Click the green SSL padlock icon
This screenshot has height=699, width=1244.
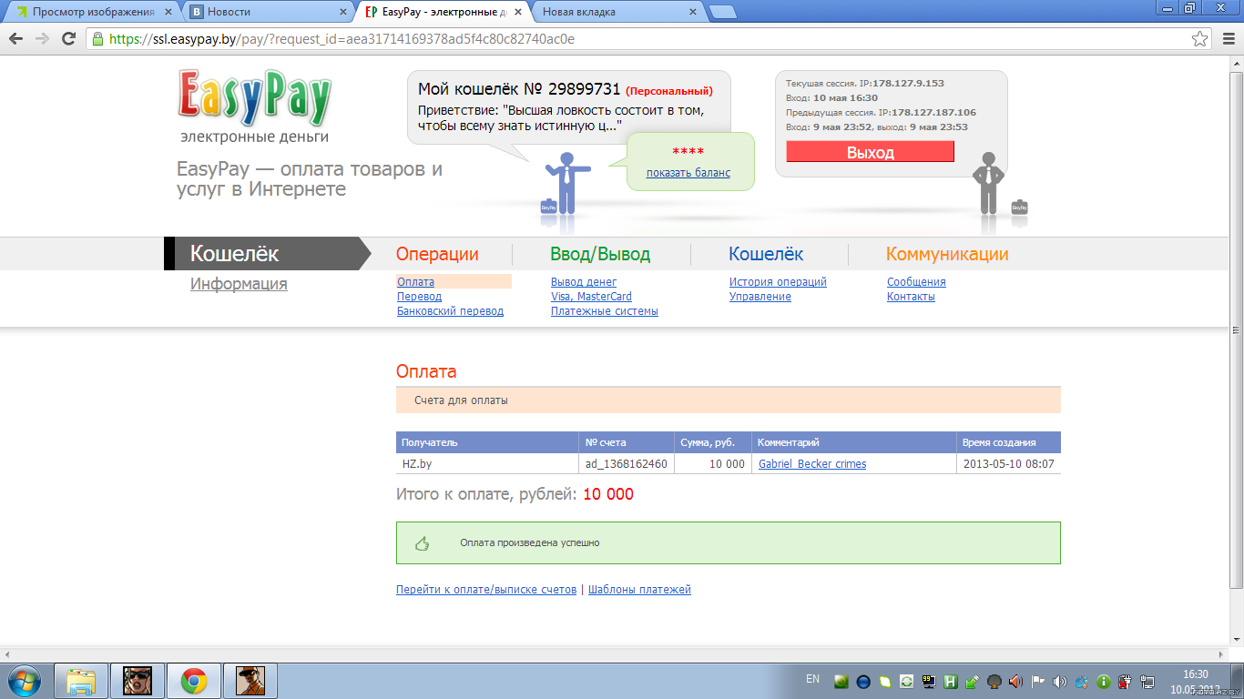pyautogui.click(x=97, y=39)
